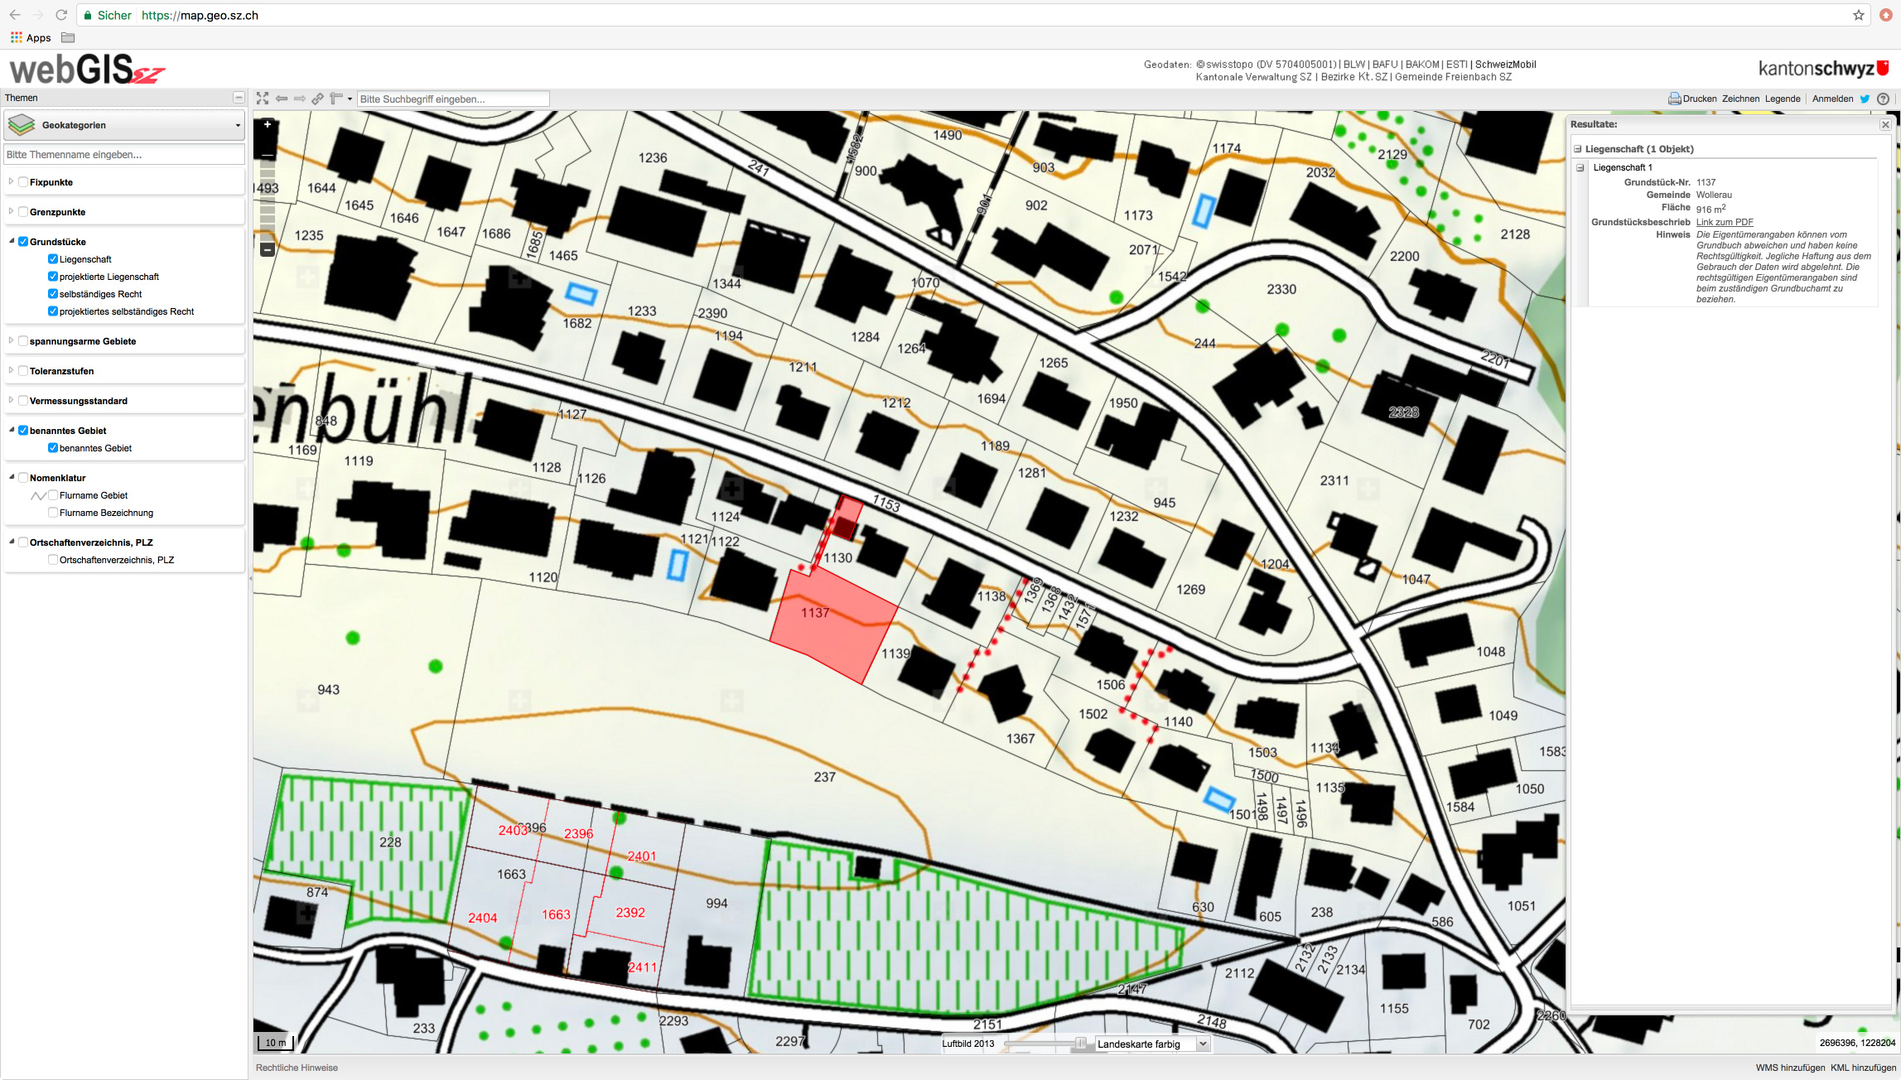This screenshot has height=1080, width=1901.
Task: Click the Luftbild transparency slider handle
Action: coord(1080,1044)
